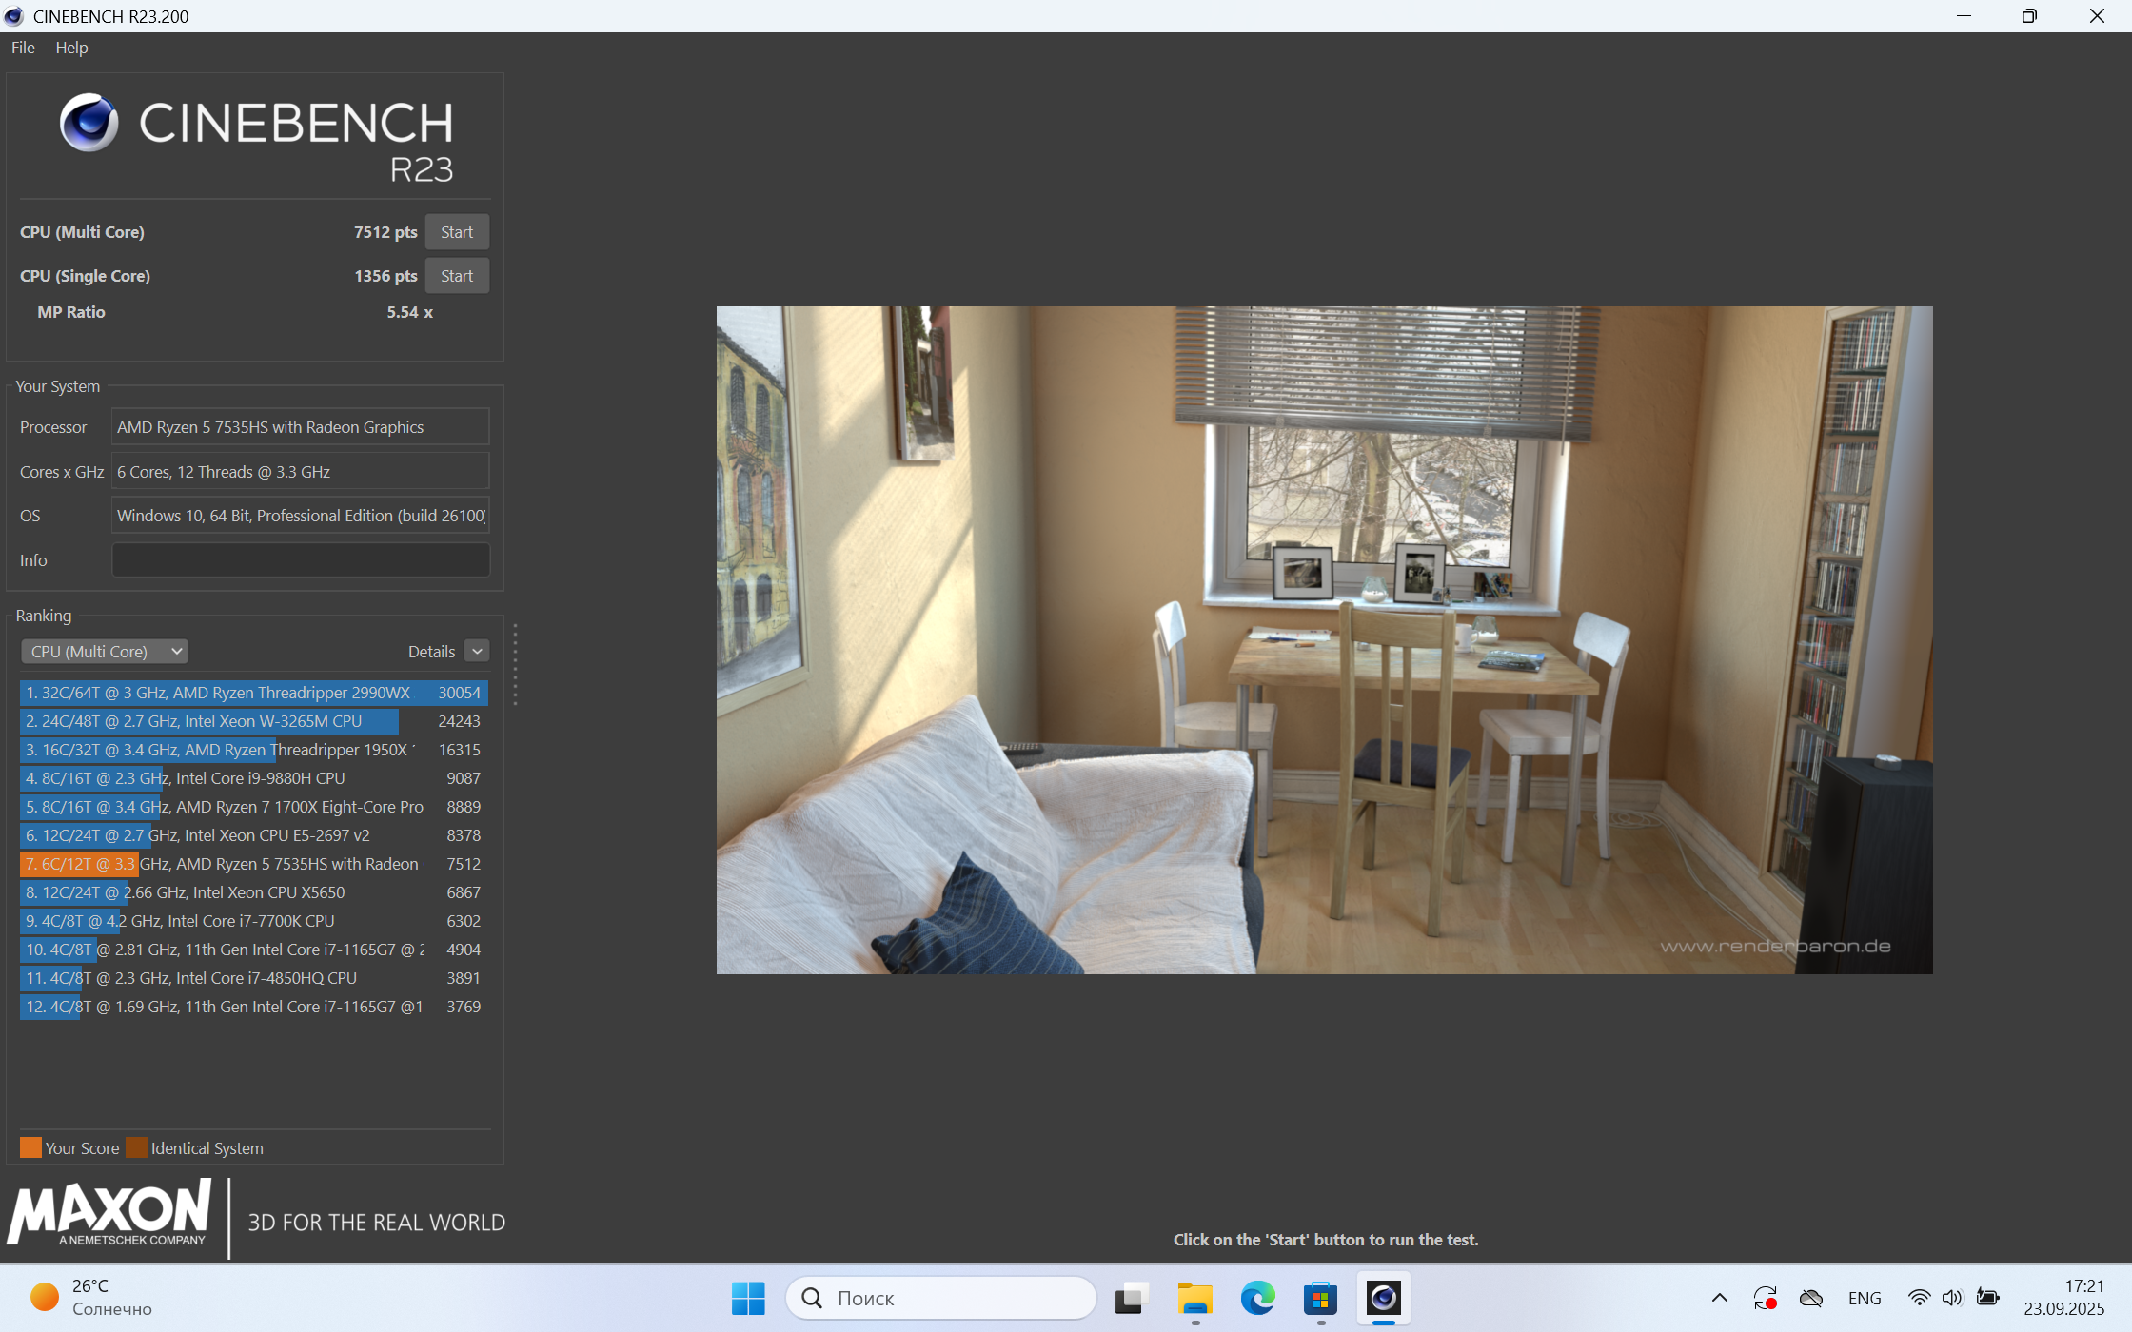Click the orange Your Score swatch
This screenshot has height=1332, width=2132.
(x=30, y=1147)
